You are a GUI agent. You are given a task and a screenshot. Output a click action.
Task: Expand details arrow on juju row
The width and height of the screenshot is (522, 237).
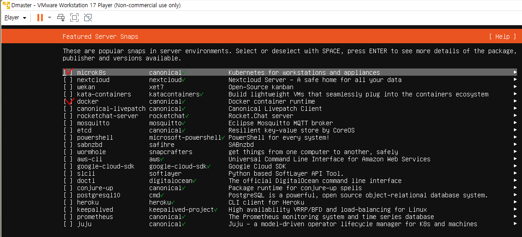tap(515, 224)
